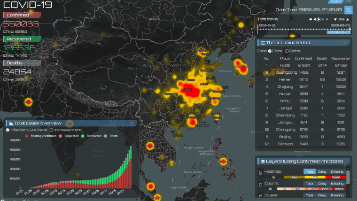Click the Layers panel scrollbar thumb
This screenshot has height=201, width=357.
[348, 177]
